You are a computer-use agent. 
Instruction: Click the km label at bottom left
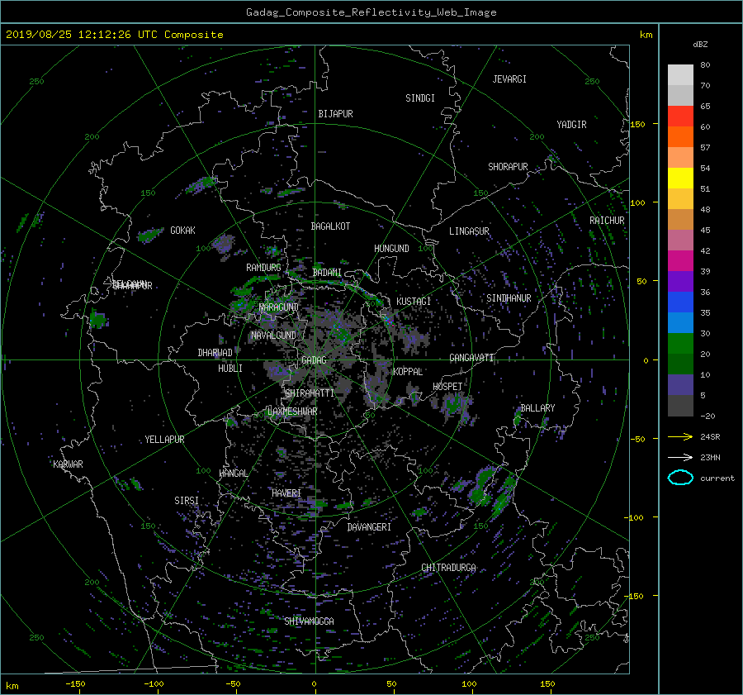click(x=12, y=686)
